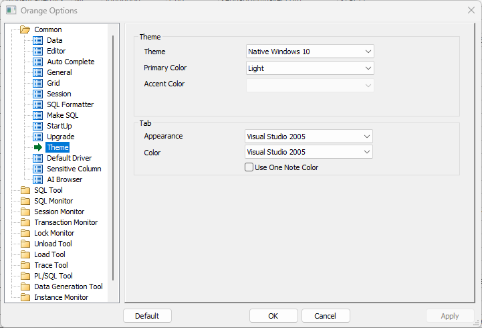Open the StartUp options page

[59, 126]
